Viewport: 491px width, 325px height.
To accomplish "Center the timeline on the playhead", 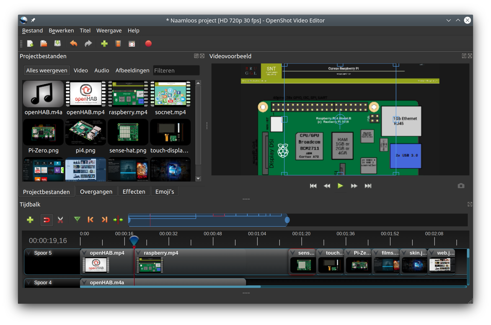I will coord(118,220).
